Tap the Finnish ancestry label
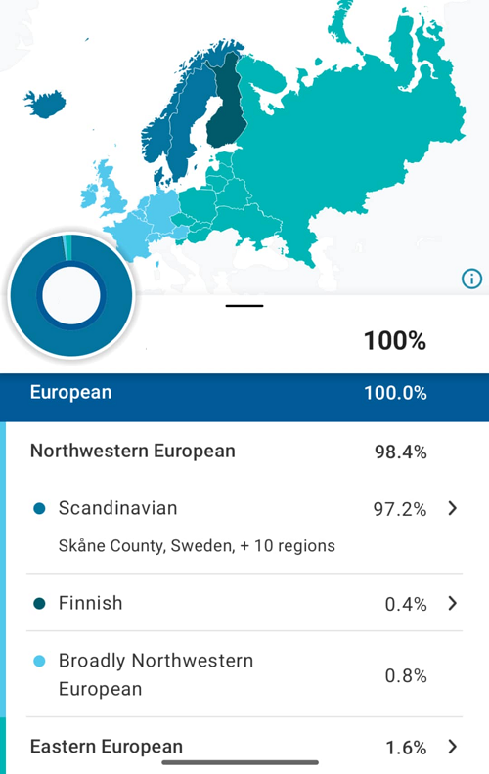This screenshot has width=489, height=774. [90, 603]
